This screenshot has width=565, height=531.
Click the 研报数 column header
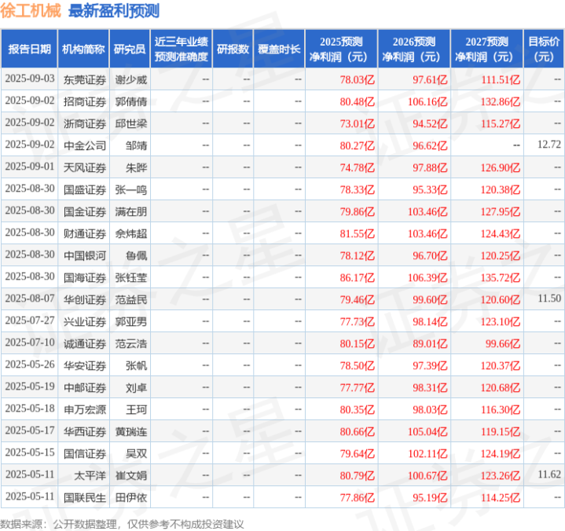233,49
